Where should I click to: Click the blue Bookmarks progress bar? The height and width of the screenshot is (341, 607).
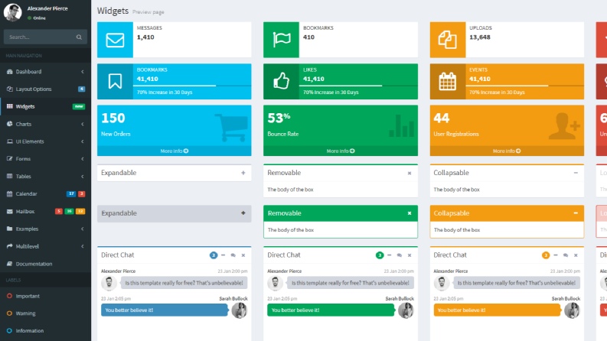pos(192,86)
